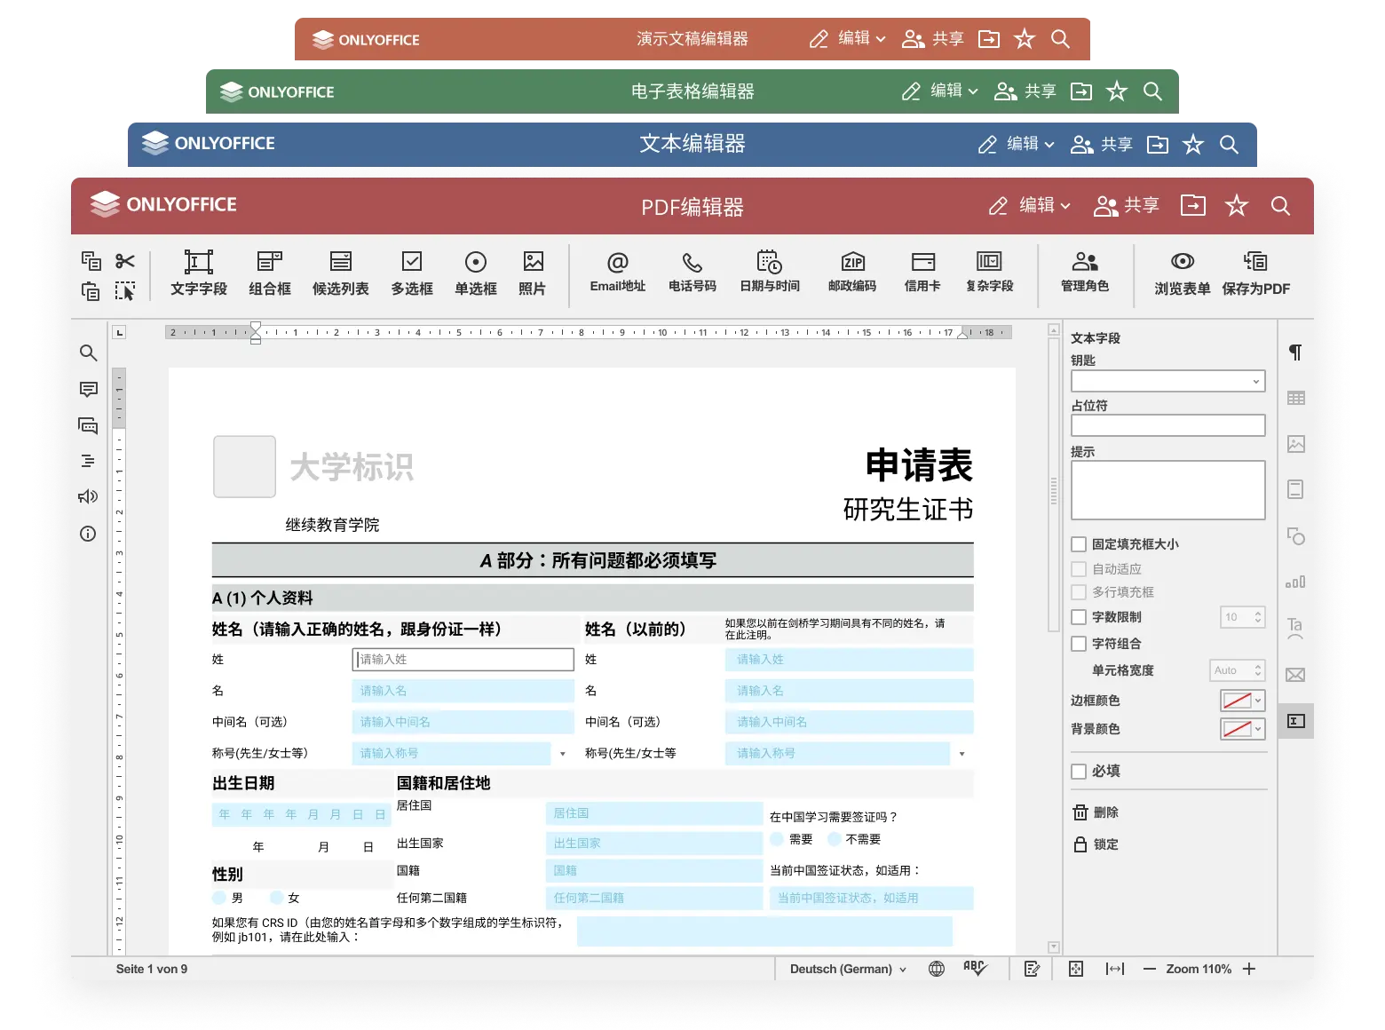Viewport: 1385px width, 1030px height.
Task: Click track changes icon in status bar
Action: (1033, 969)
